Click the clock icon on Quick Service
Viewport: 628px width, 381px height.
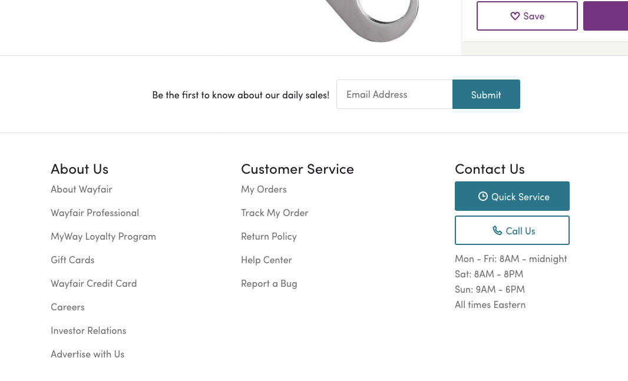tap(483, 196)
